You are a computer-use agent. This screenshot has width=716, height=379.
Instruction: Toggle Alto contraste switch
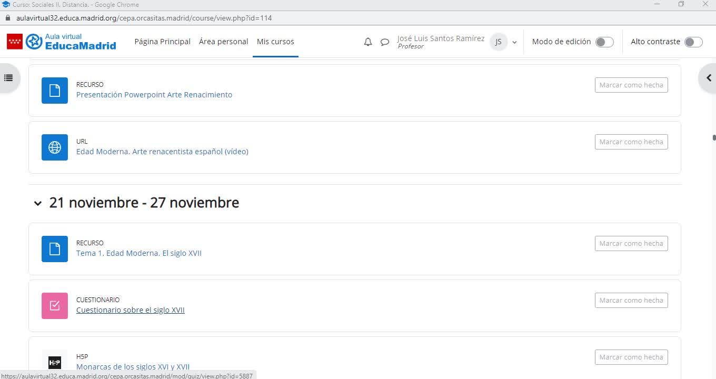pos(693,42)
